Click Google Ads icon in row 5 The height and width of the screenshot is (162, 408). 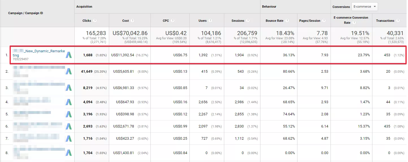[x=69, y=114]
